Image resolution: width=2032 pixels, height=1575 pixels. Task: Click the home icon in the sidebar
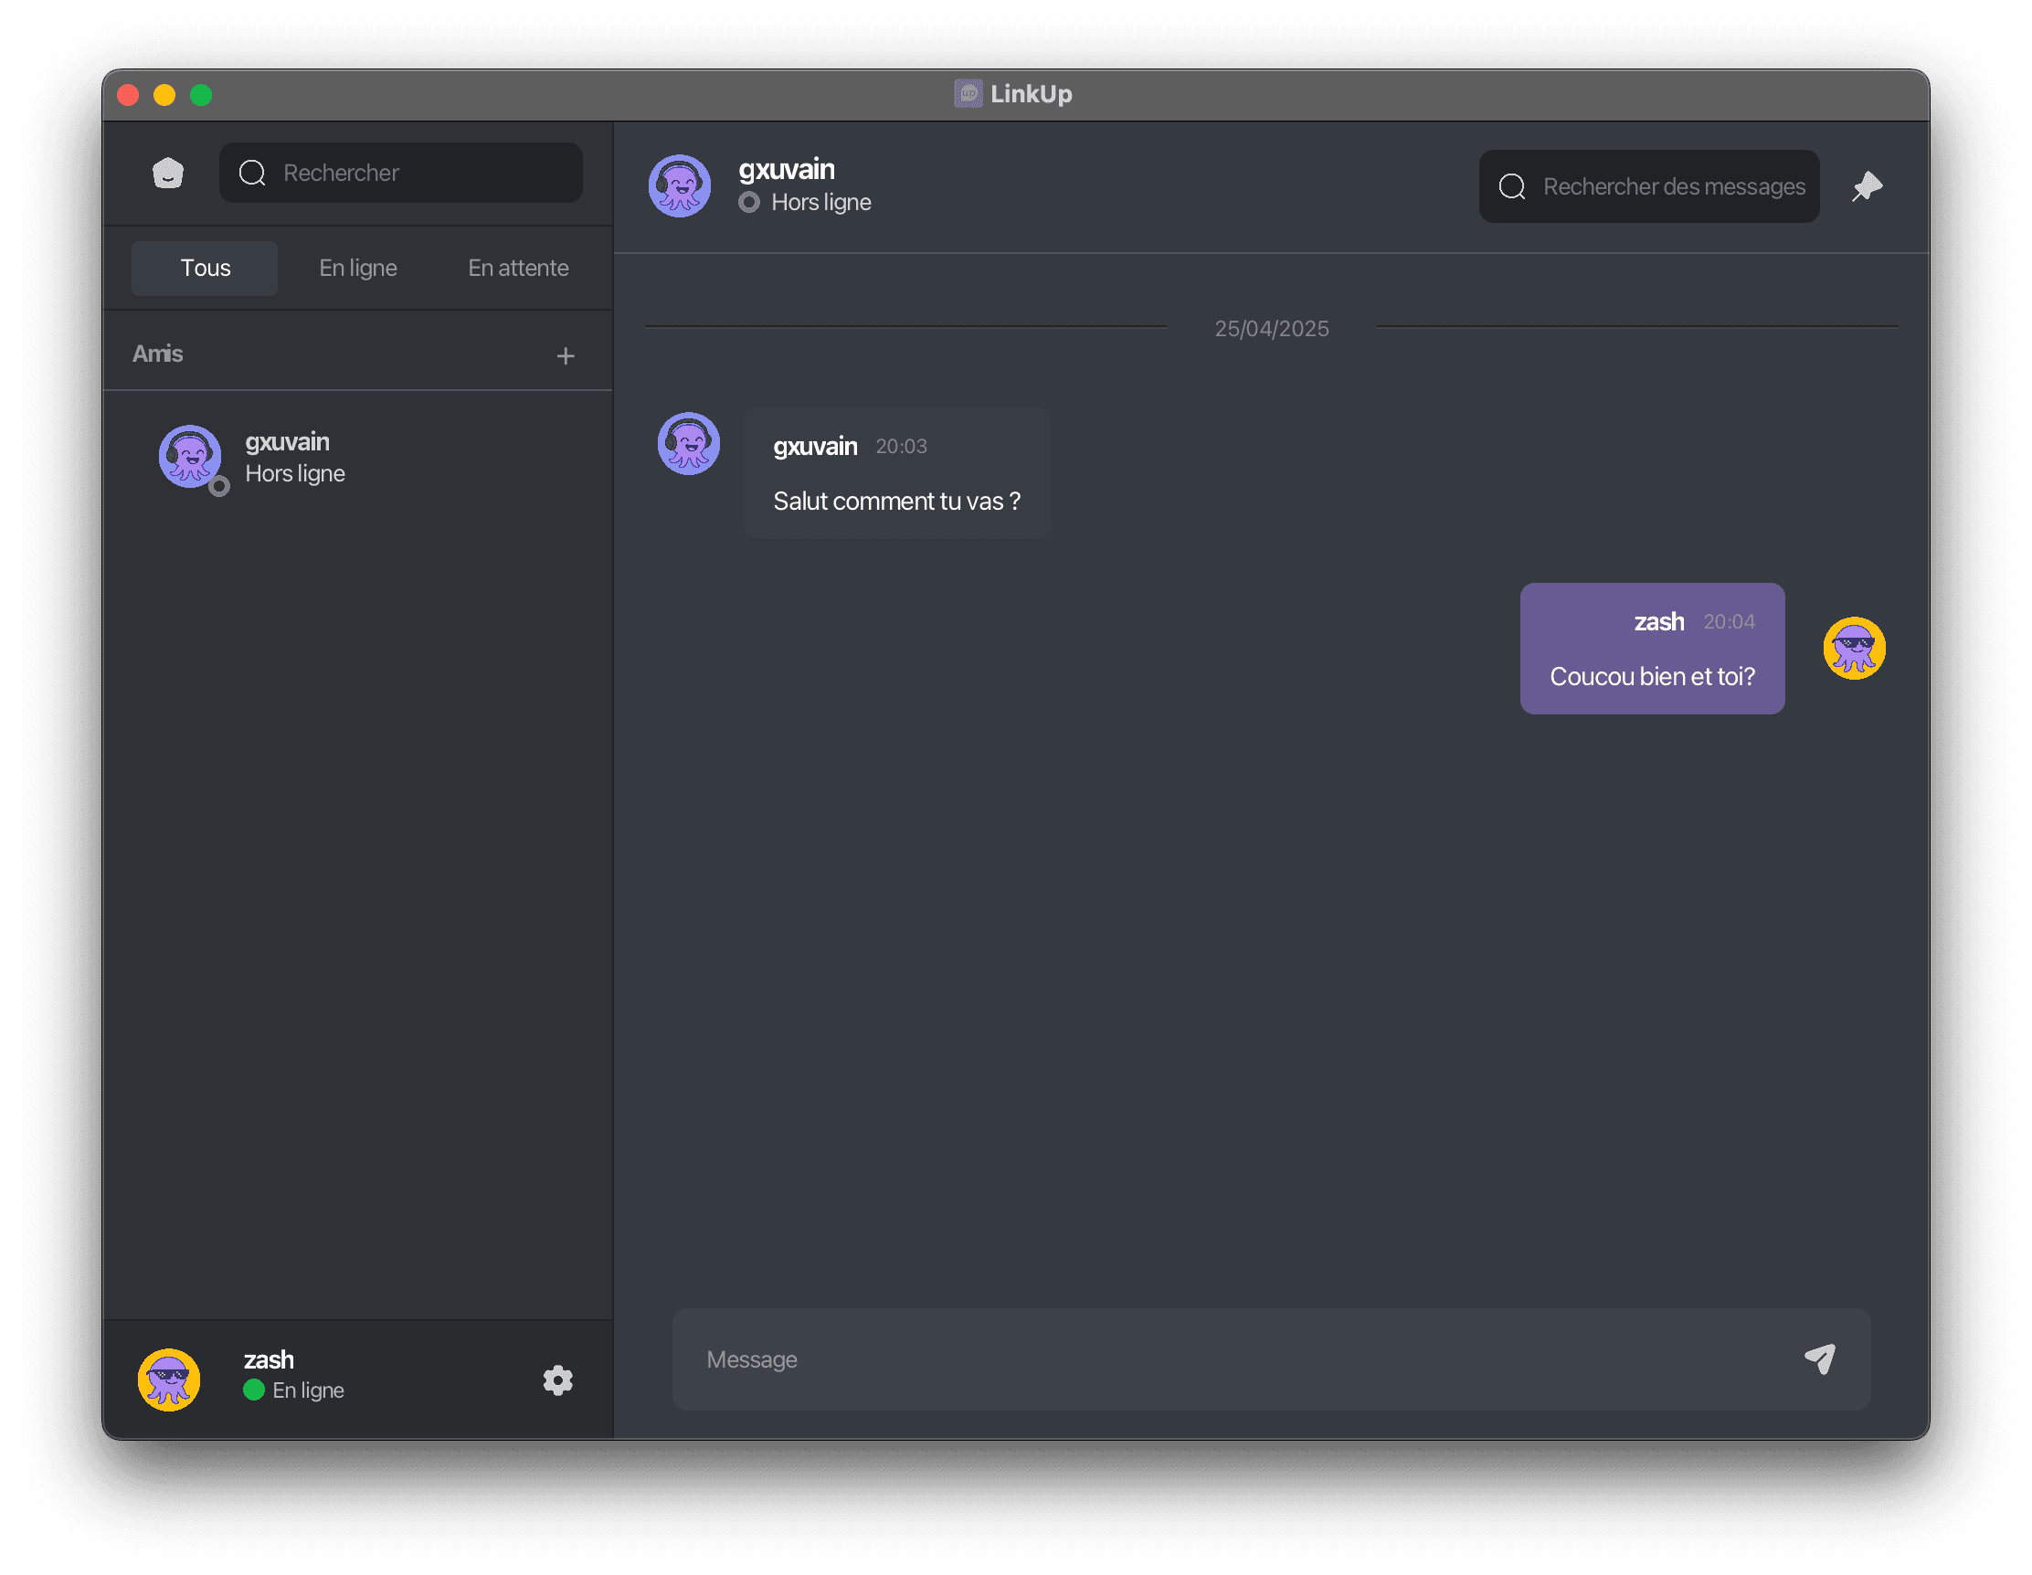167,173
